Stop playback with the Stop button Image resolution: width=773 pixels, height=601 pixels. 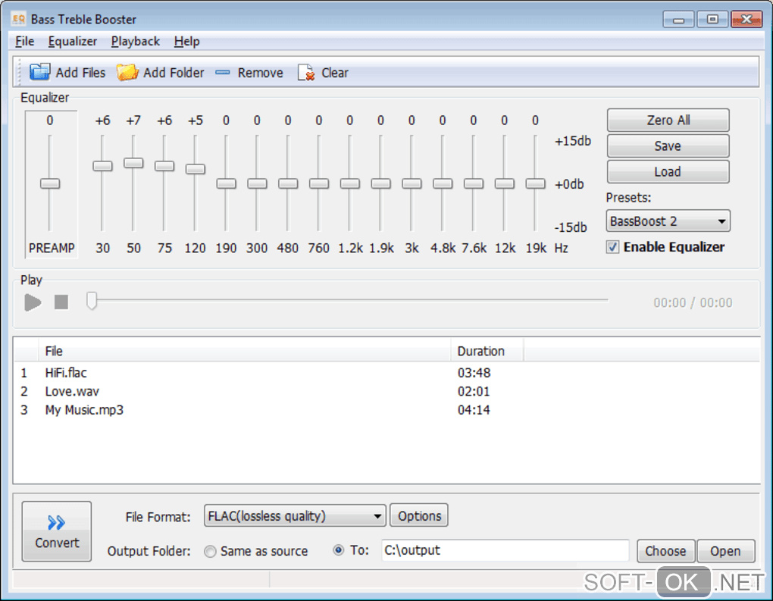tap(61, 302)
